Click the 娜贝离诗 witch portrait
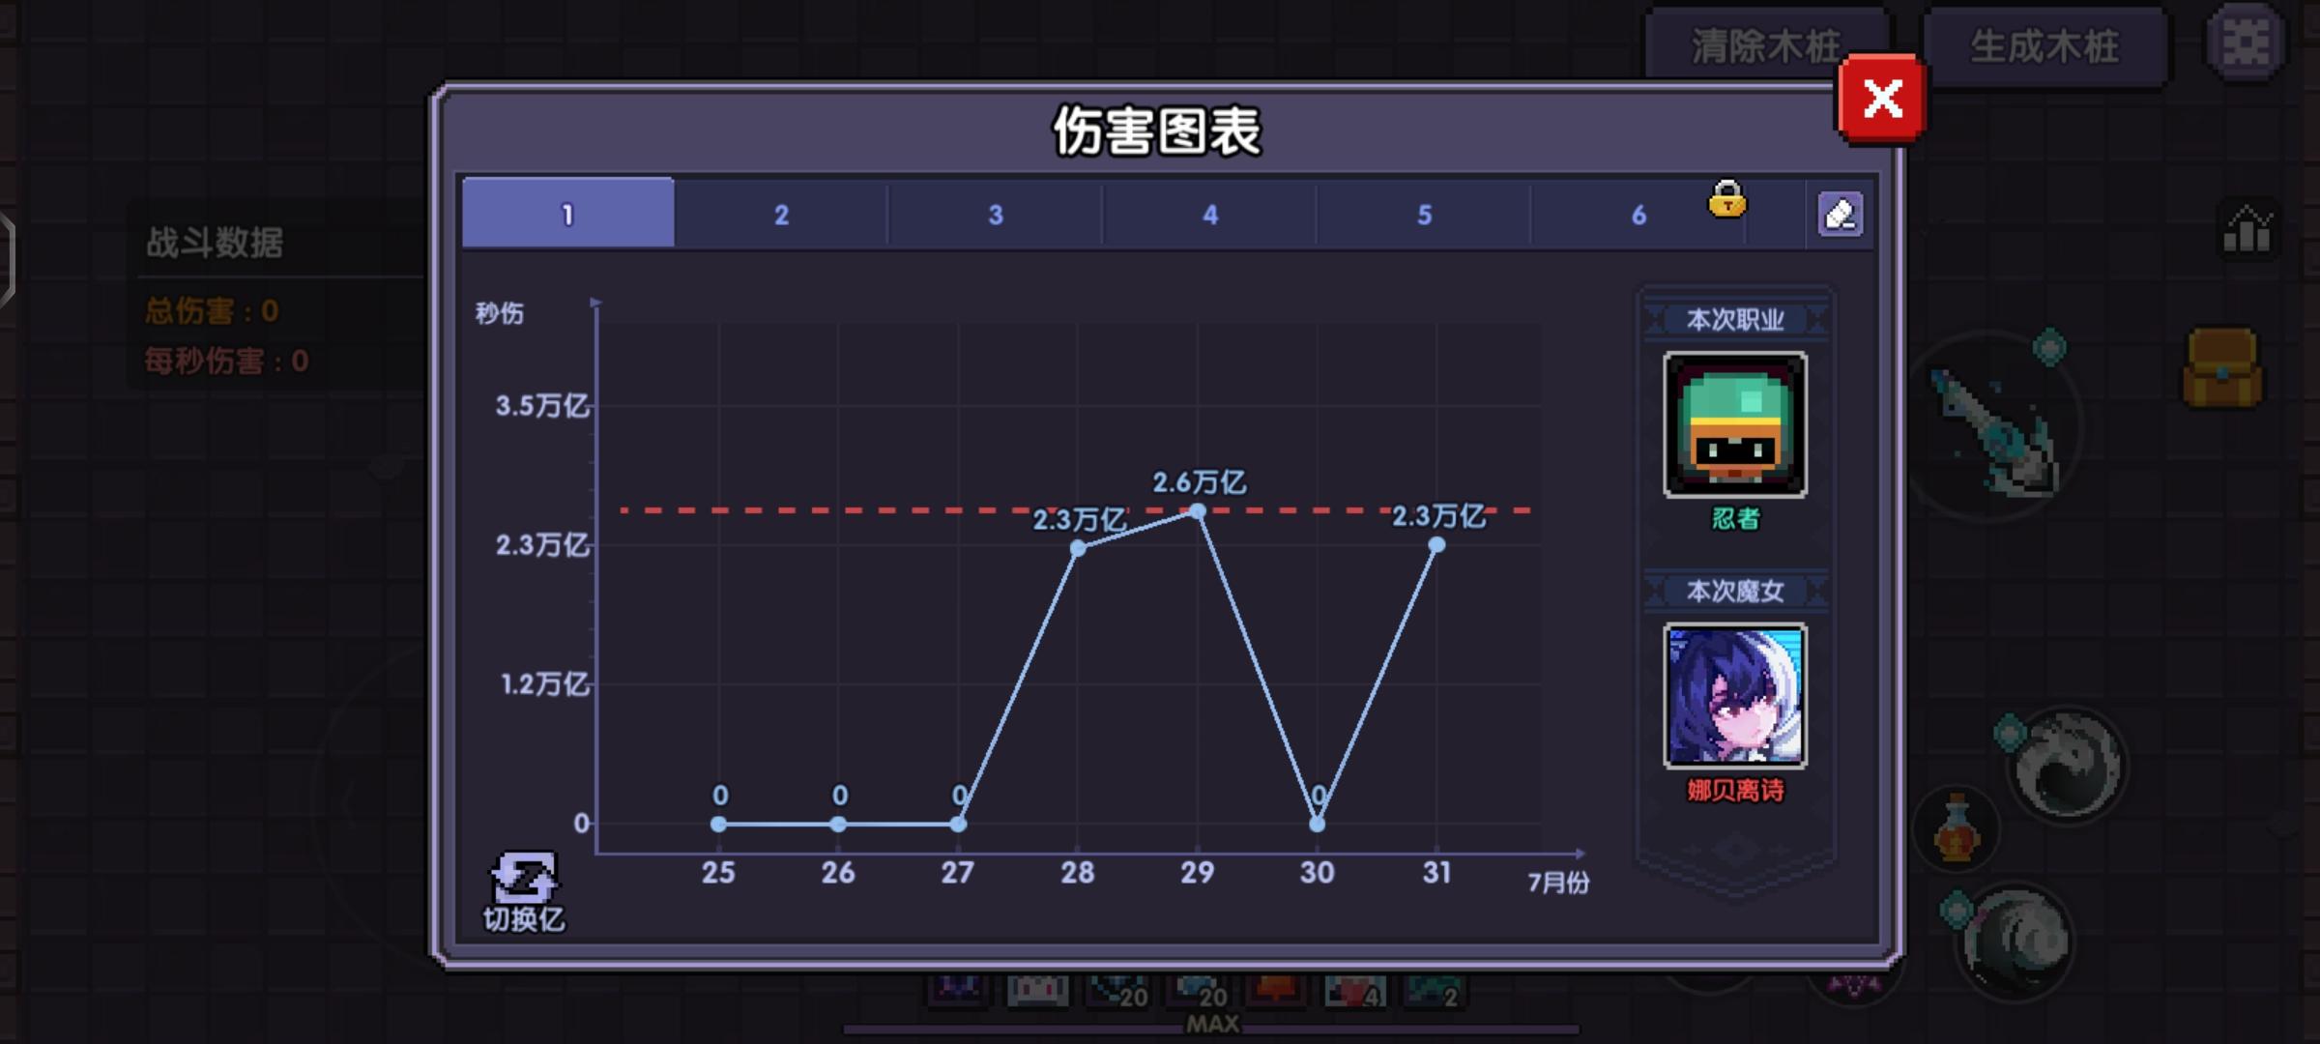Viewport: 2320px width, 1044px height. pos(1734,696)
